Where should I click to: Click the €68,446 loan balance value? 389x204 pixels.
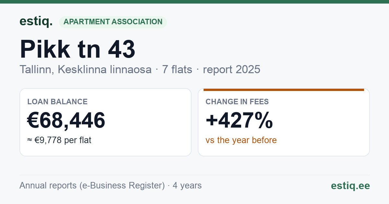coord(66,120)
